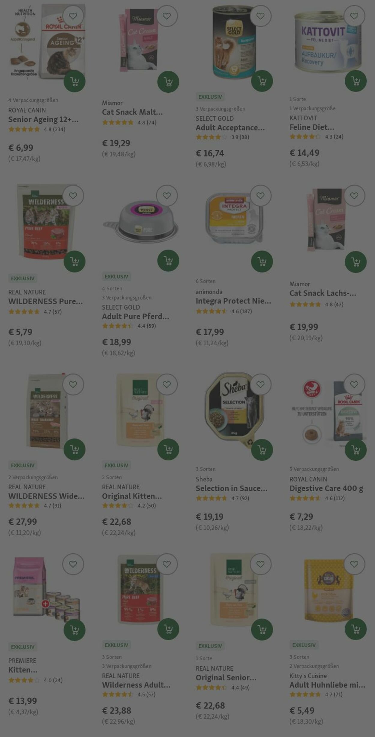Viewport: 375px width, 737px height.
Task: Add Select Gold Adult Pure Pferd to cart
Action: pos(168,261)
